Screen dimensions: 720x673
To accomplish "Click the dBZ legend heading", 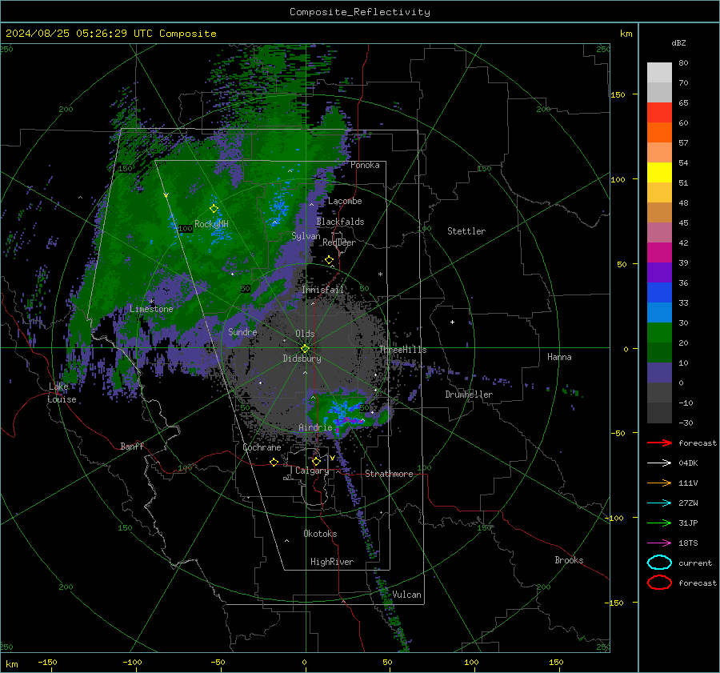I will [x=678, y=42].
